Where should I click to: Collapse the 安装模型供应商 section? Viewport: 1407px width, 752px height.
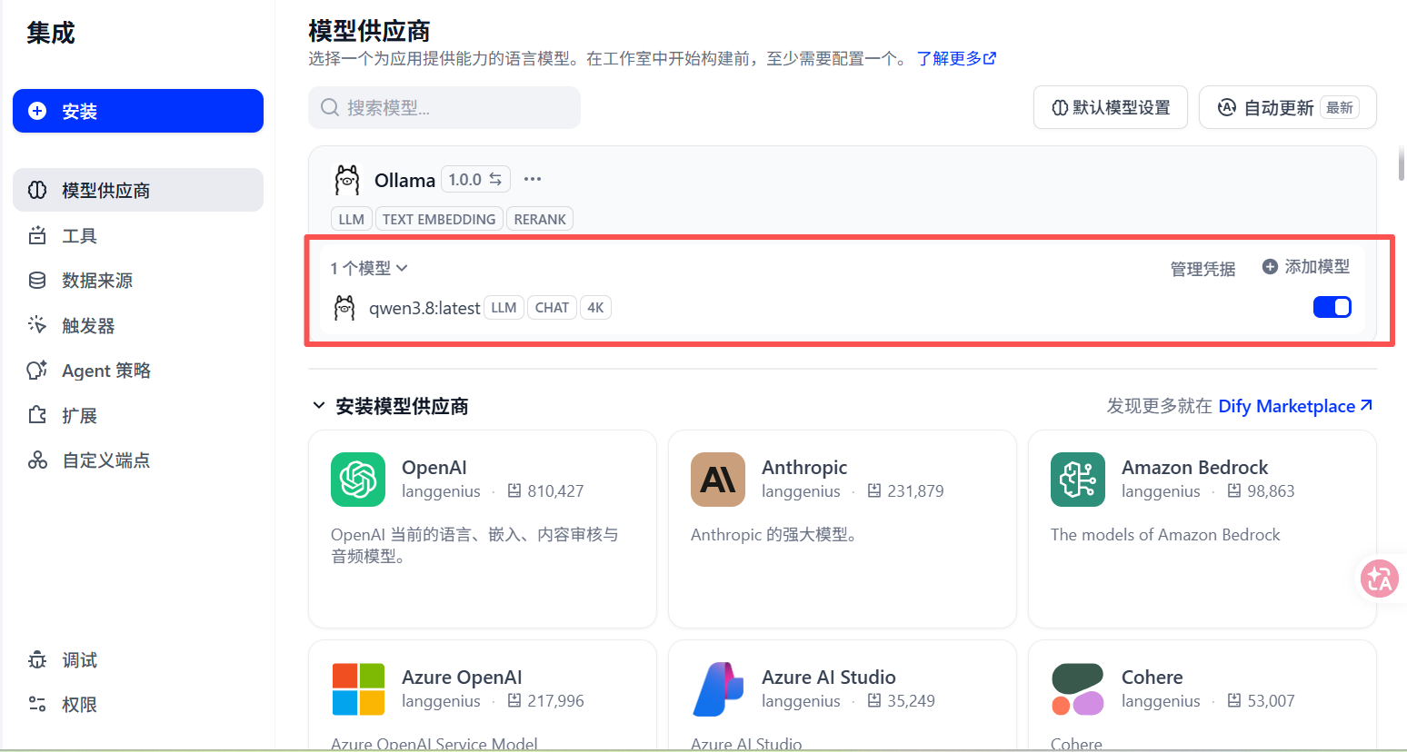click(x=319, y=405)
